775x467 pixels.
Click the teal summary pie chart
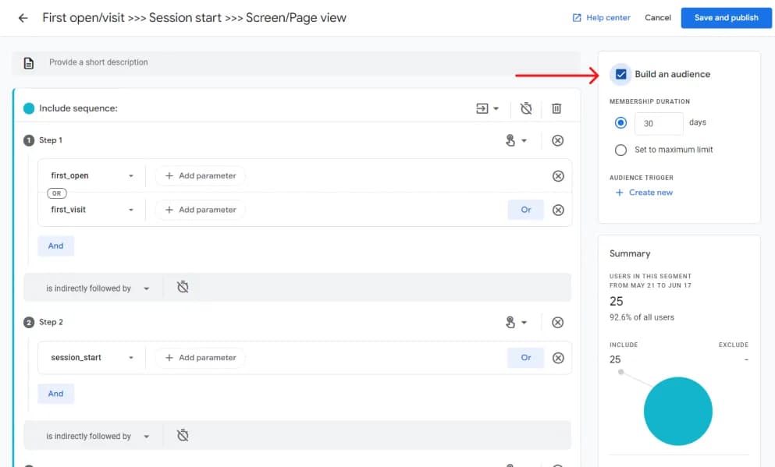(677, 411)
